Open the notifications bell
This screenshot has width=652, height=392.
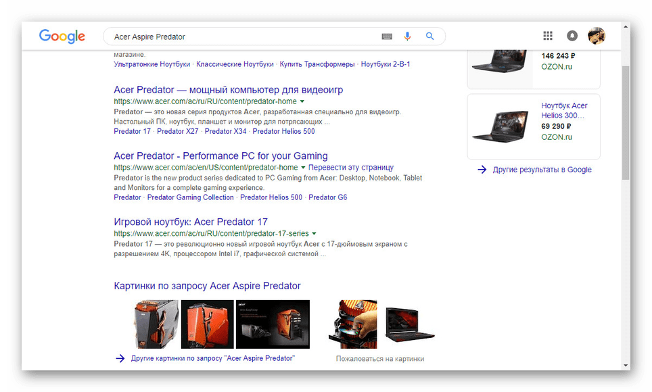572,36
